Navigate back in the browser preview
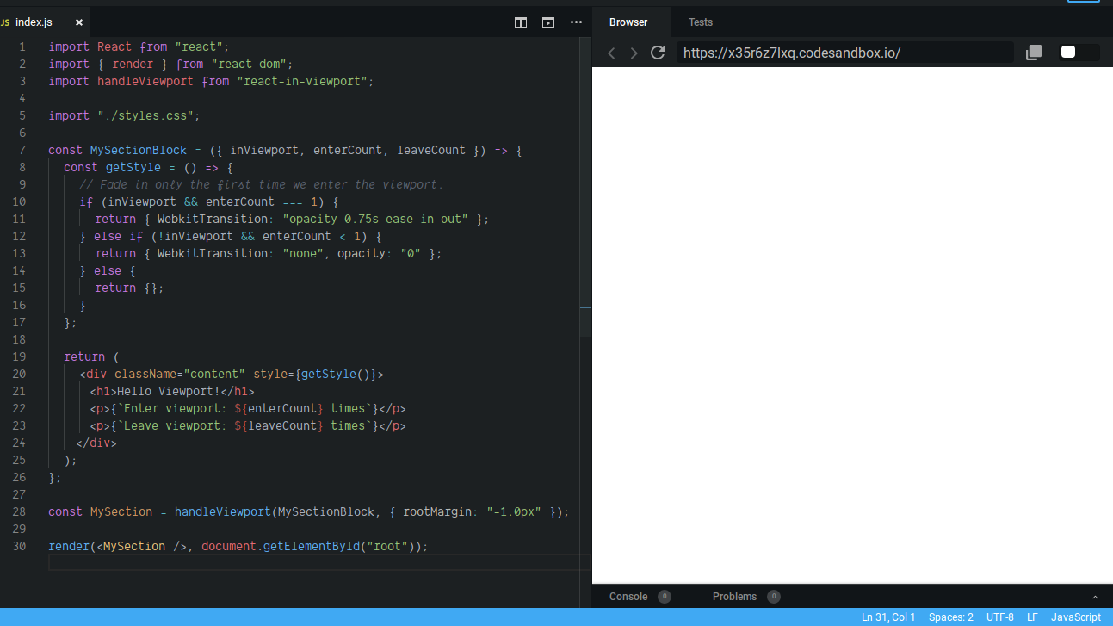Image resolution: width=1113 pixels, height=626 pixels. (x=611, y=53)
